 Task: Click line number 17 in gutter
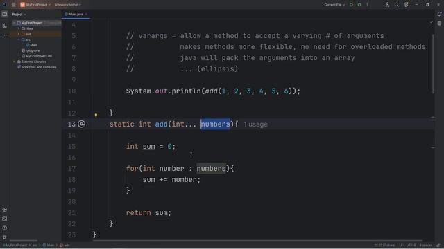coord(71,169)
